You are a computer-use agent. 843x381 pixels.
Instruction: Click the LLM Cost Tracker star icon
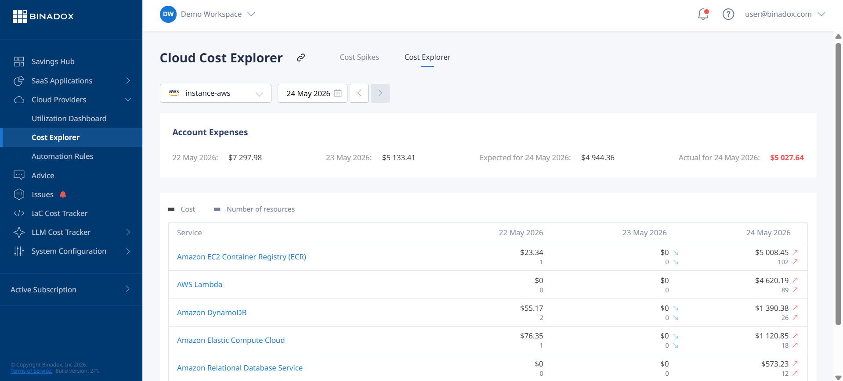pos(19,232)
